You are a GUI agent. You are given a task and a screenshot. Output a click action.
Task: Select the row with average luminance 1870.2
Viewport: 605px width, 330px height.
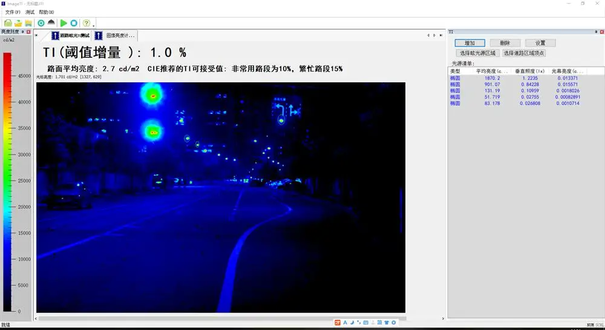(526, 78)
